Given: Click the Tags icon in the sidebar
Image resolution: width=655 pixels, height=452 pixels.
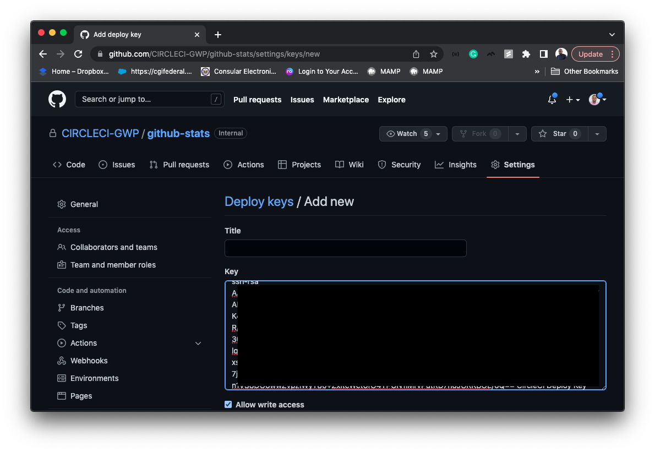Looking at the screenshot, I should point(62,325).
